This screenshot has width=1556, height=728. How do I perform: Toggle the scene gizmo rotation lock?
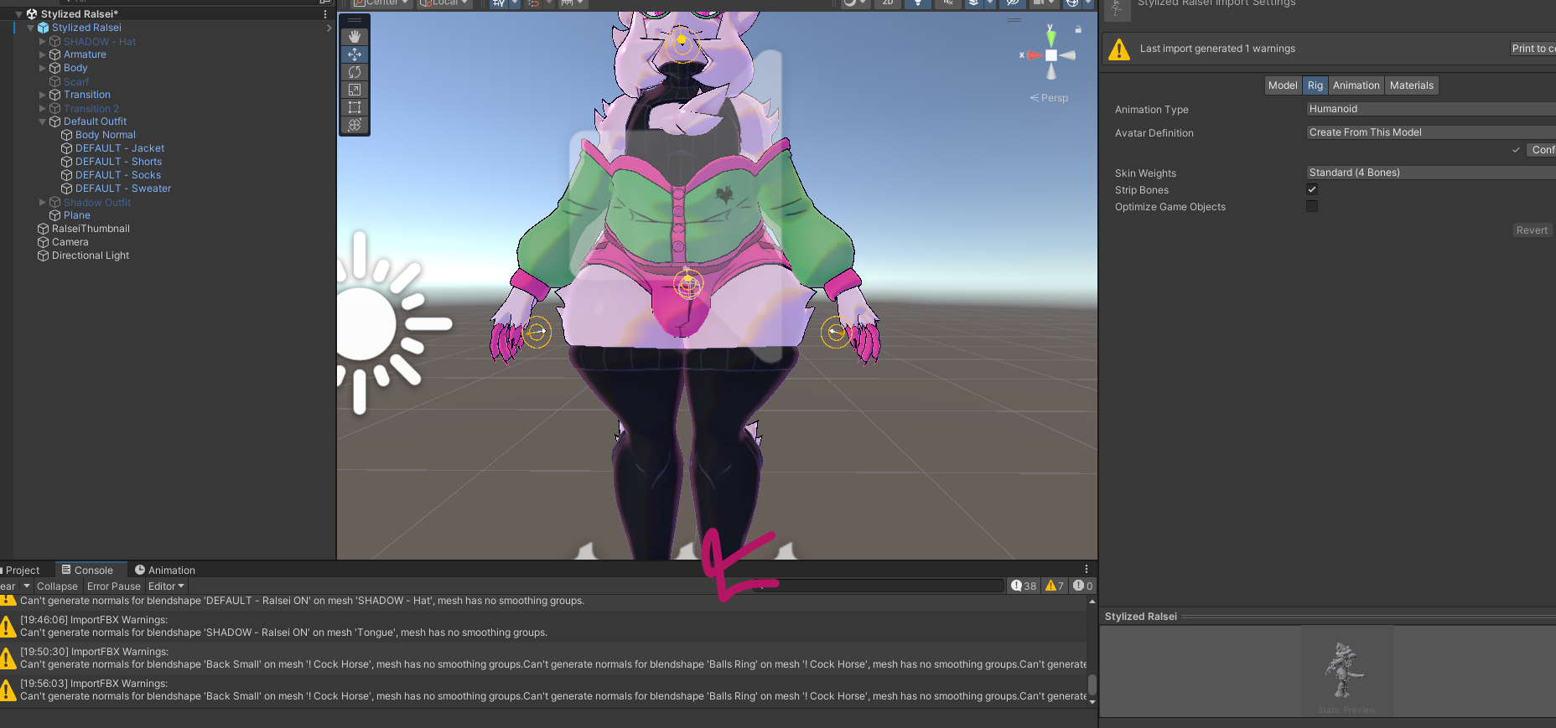(1078, 29)
